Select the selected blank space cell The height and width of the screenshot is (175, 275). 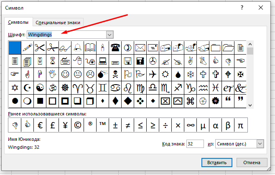15,48
